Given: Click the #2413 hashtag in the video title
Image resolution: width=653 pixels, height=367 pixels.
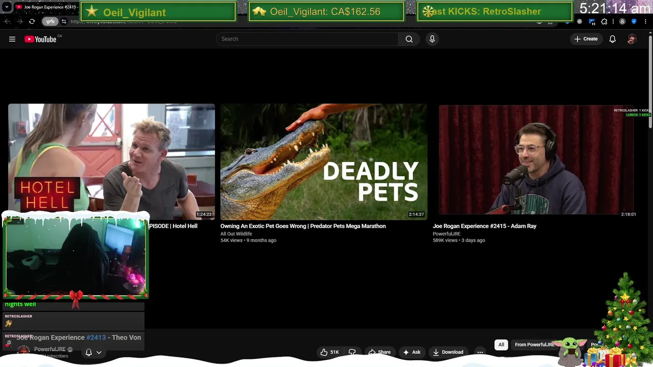Looking at the screenshot, I should coord(96,337).
